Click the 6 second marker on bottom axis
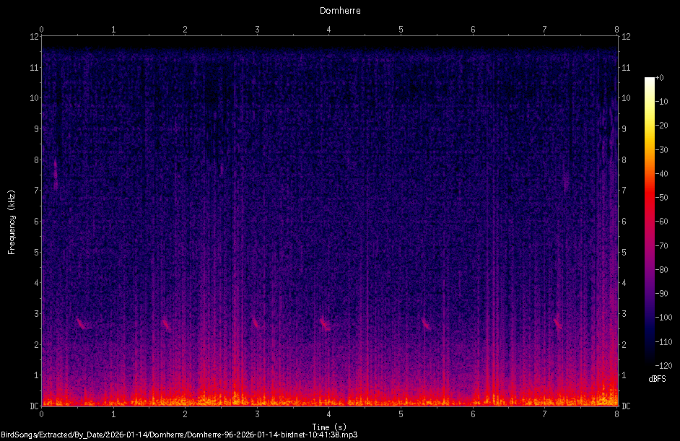680x441 pixels. coord(473,414)
